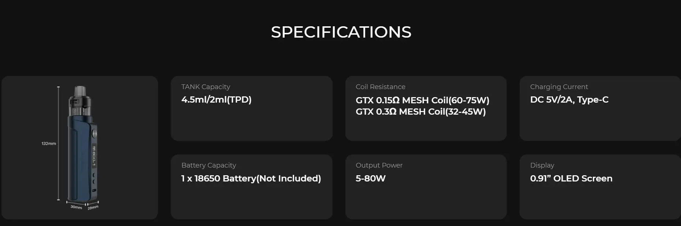
Task: Select the GTX 0.15Ω MESH Coil line
Action: tap(422, 100)
